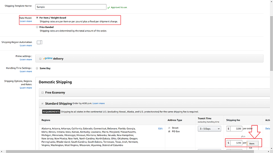Select Price Banded rate model
The image size is (273, 153).
point(37,27)
